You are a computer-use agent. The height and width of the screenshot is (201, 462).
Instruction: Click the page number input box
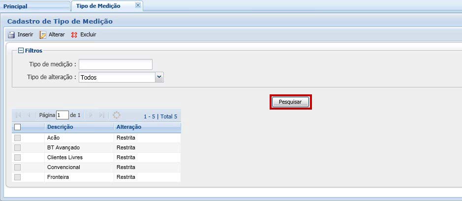tap(62, 115)
